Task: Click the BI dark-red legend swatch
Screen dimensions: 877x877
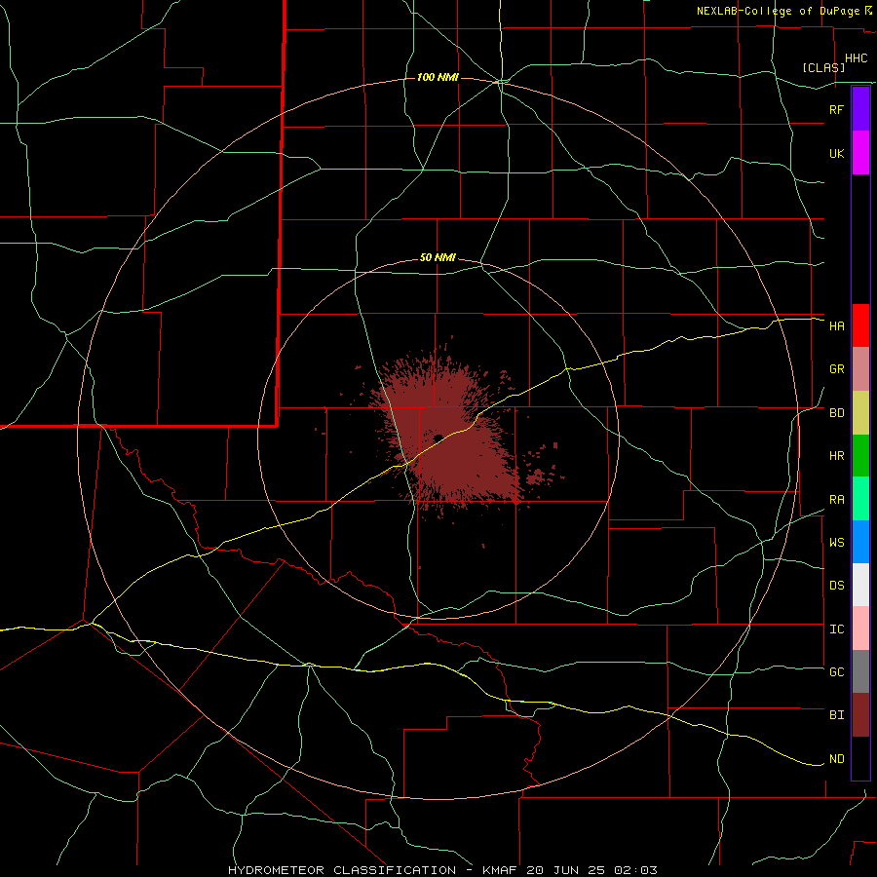Action: point(860,715)
